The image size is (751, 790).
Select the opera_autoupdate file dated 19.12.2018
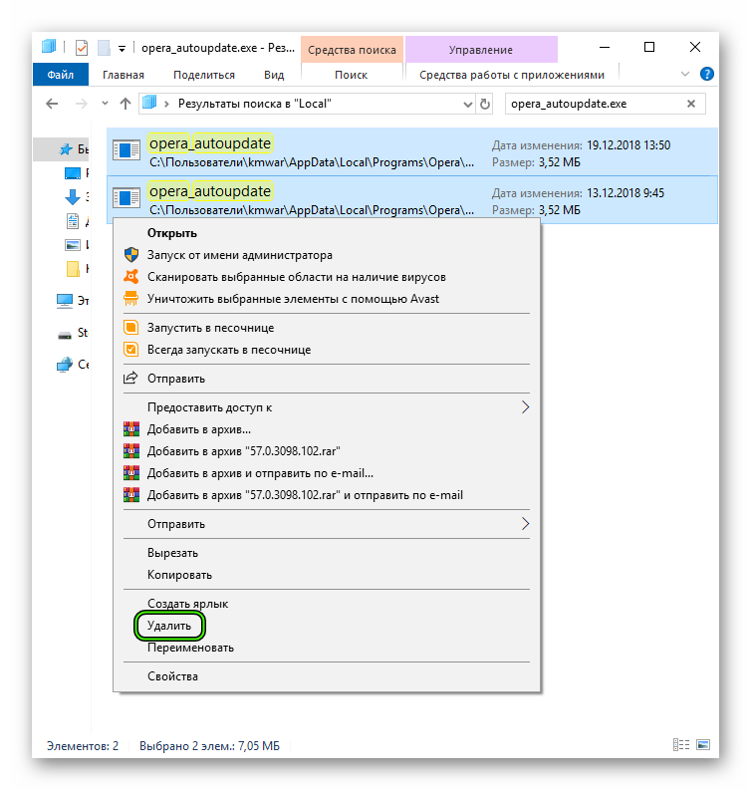[x=412, y=151]
